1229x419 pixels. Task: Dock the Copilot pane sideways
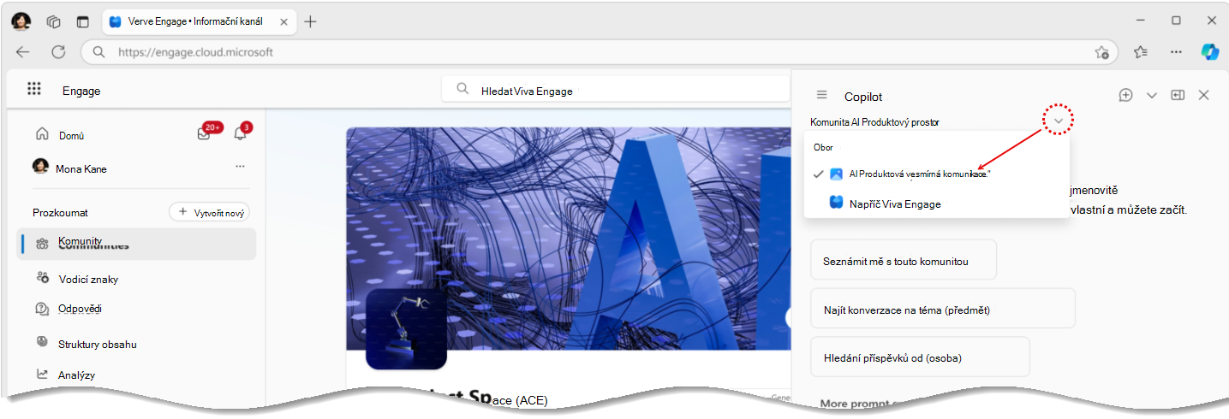click(1178, 95)
